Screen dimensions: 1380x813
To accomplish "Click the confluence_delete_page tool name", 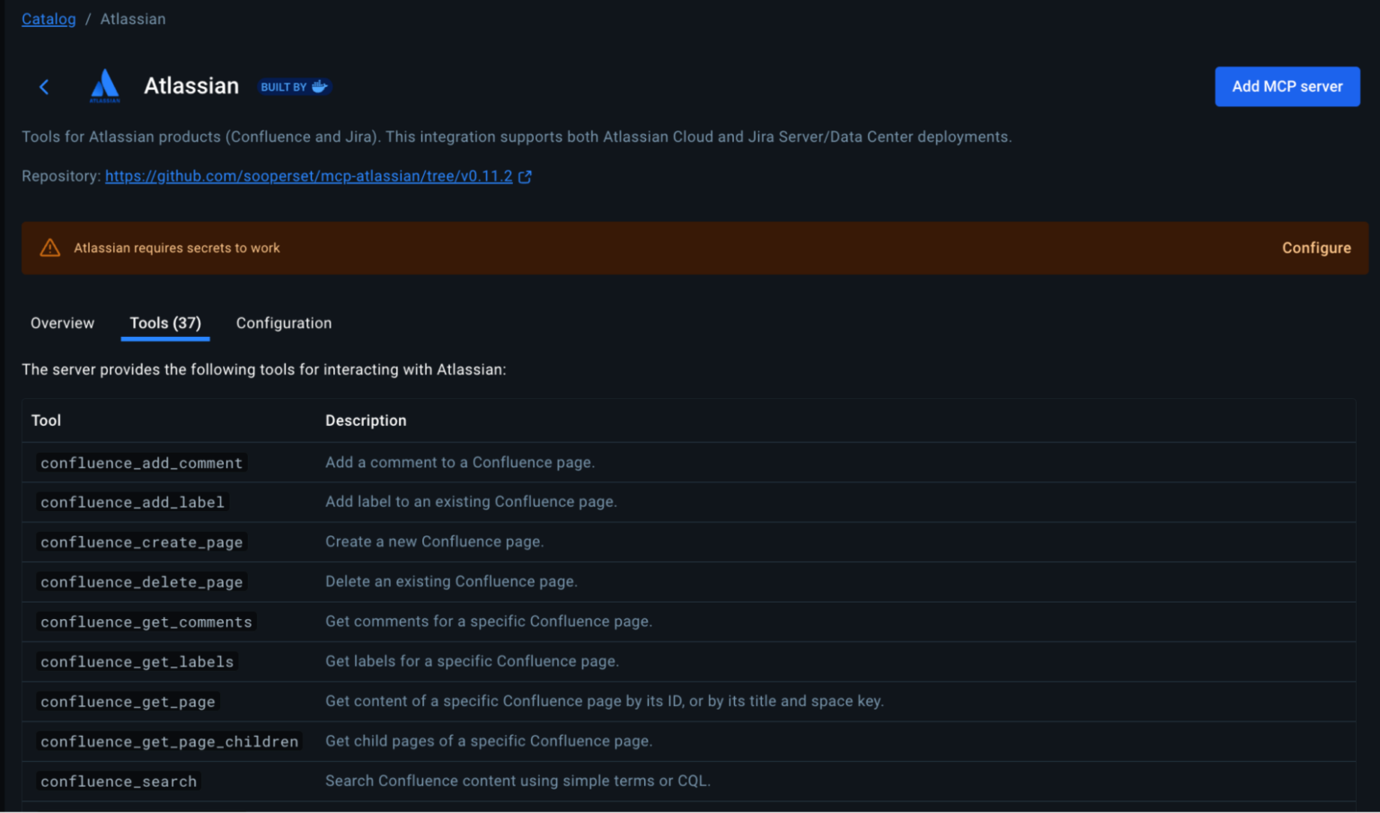I will click(x=140, y=581).
